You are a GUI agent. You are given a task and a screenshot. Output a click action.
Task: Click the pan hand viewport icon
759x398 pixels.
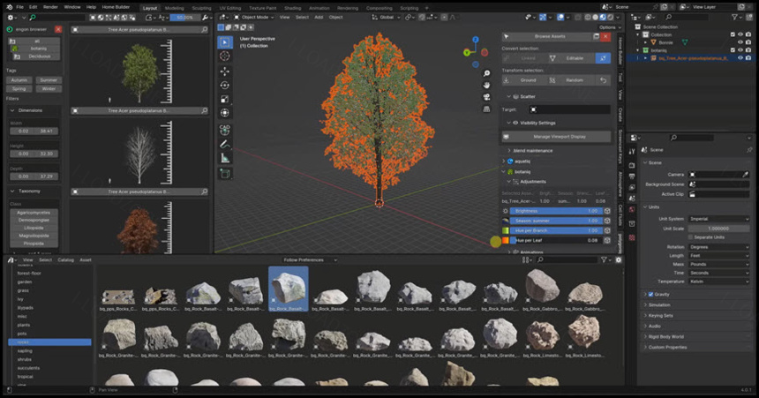pyautogui.click(x=486, y=86)
